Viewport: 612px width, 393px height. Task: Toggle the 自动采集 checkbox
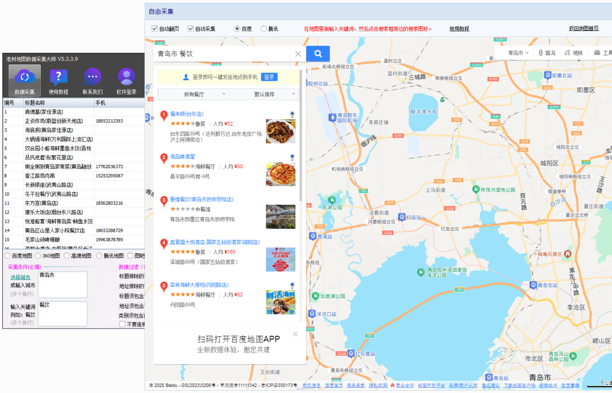pos(191,28)
